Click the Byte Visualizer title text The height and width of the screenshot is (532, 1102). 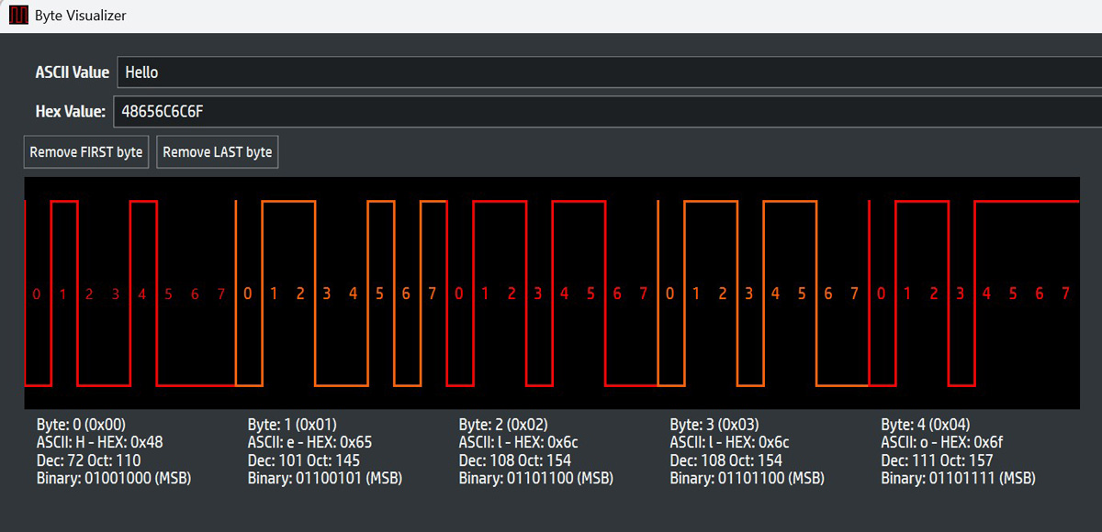[x=81, y=15]
